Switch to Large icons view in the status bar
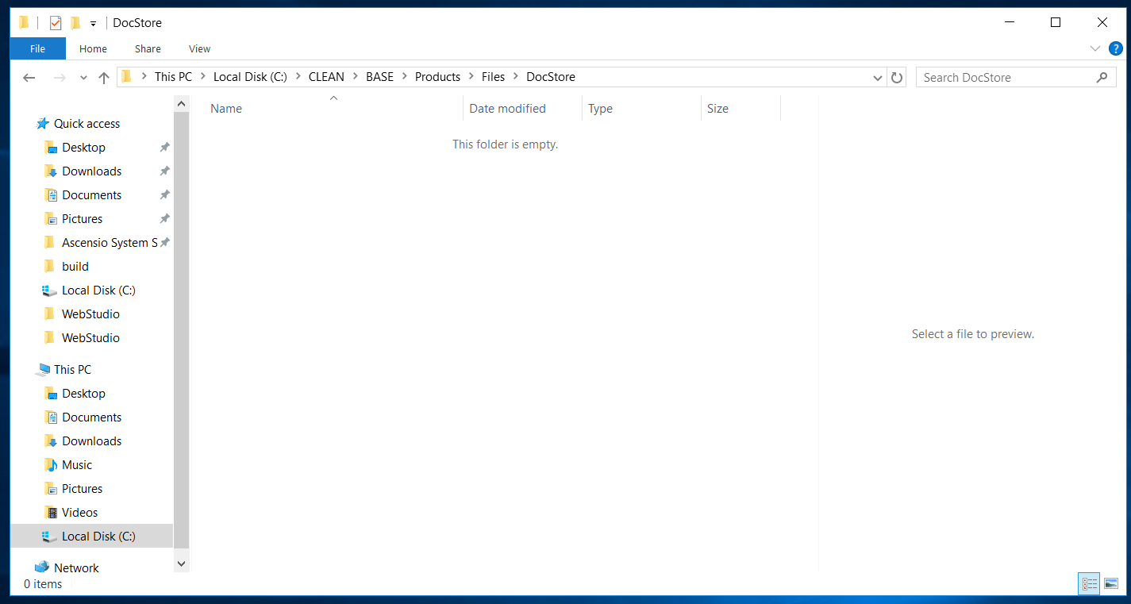Viewport: 1131px width, 604px height. (x=1111, y=583)
